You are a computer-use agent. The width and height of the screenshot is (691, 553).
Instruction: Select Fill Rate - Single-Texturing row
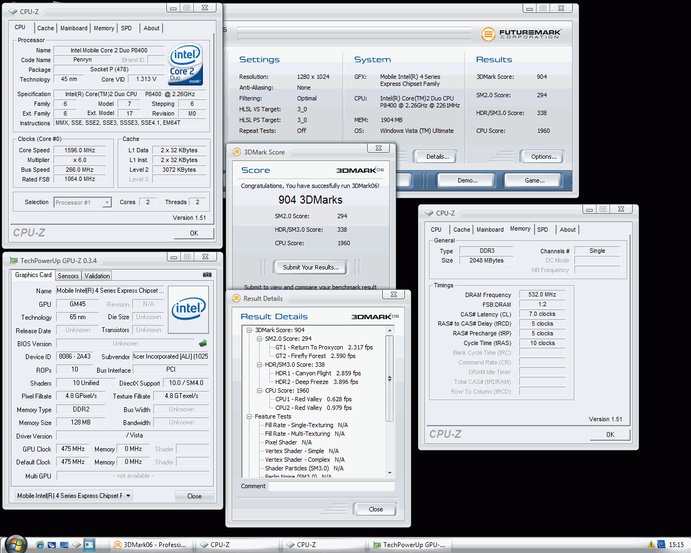point(306,425)
